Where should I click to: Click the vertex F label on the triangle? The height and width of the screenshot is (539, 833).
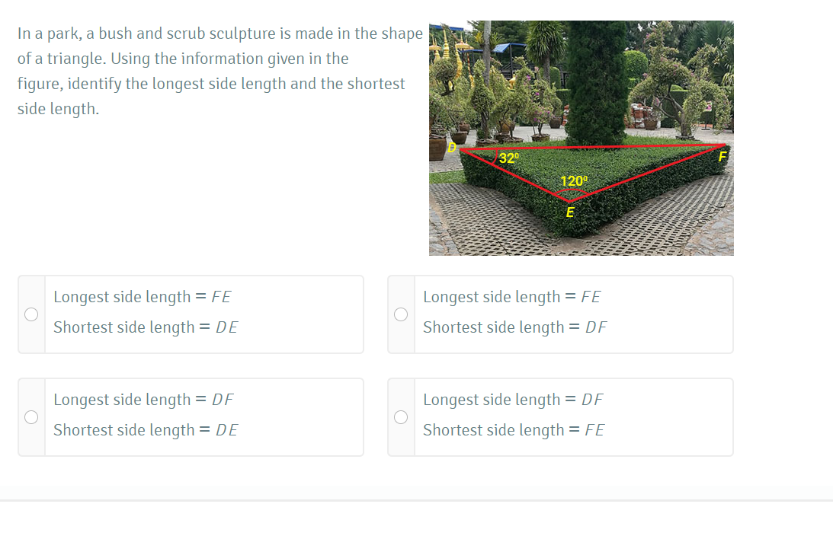click(722, 157)
